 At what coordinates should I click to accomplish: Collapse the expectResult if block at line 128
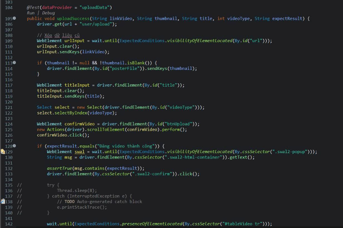pos(14,146)
